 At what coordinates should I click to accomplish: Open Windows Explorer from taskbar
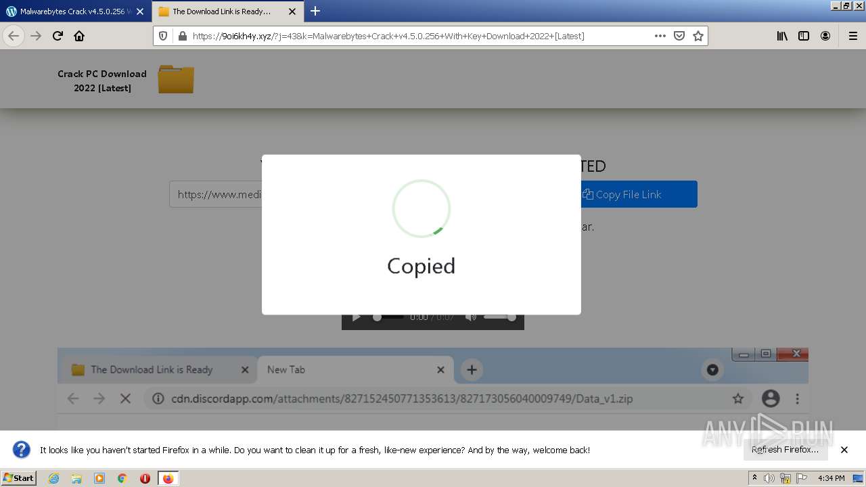coord(76,478)
